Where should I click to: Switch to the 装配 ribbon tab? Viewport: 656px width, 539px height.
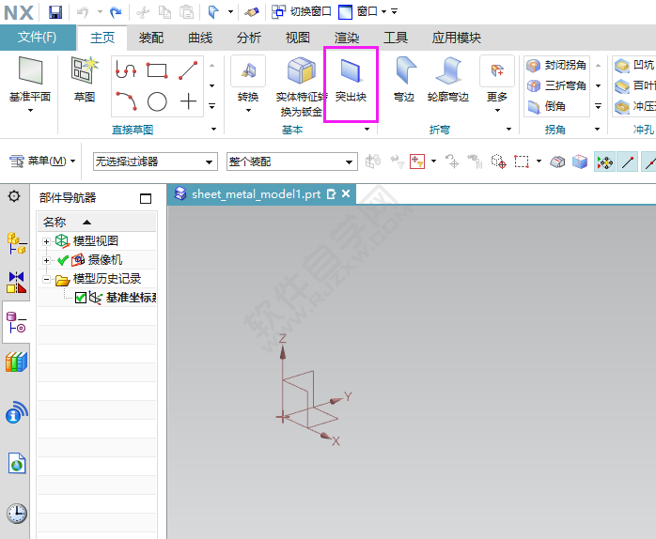pos(151,38)
